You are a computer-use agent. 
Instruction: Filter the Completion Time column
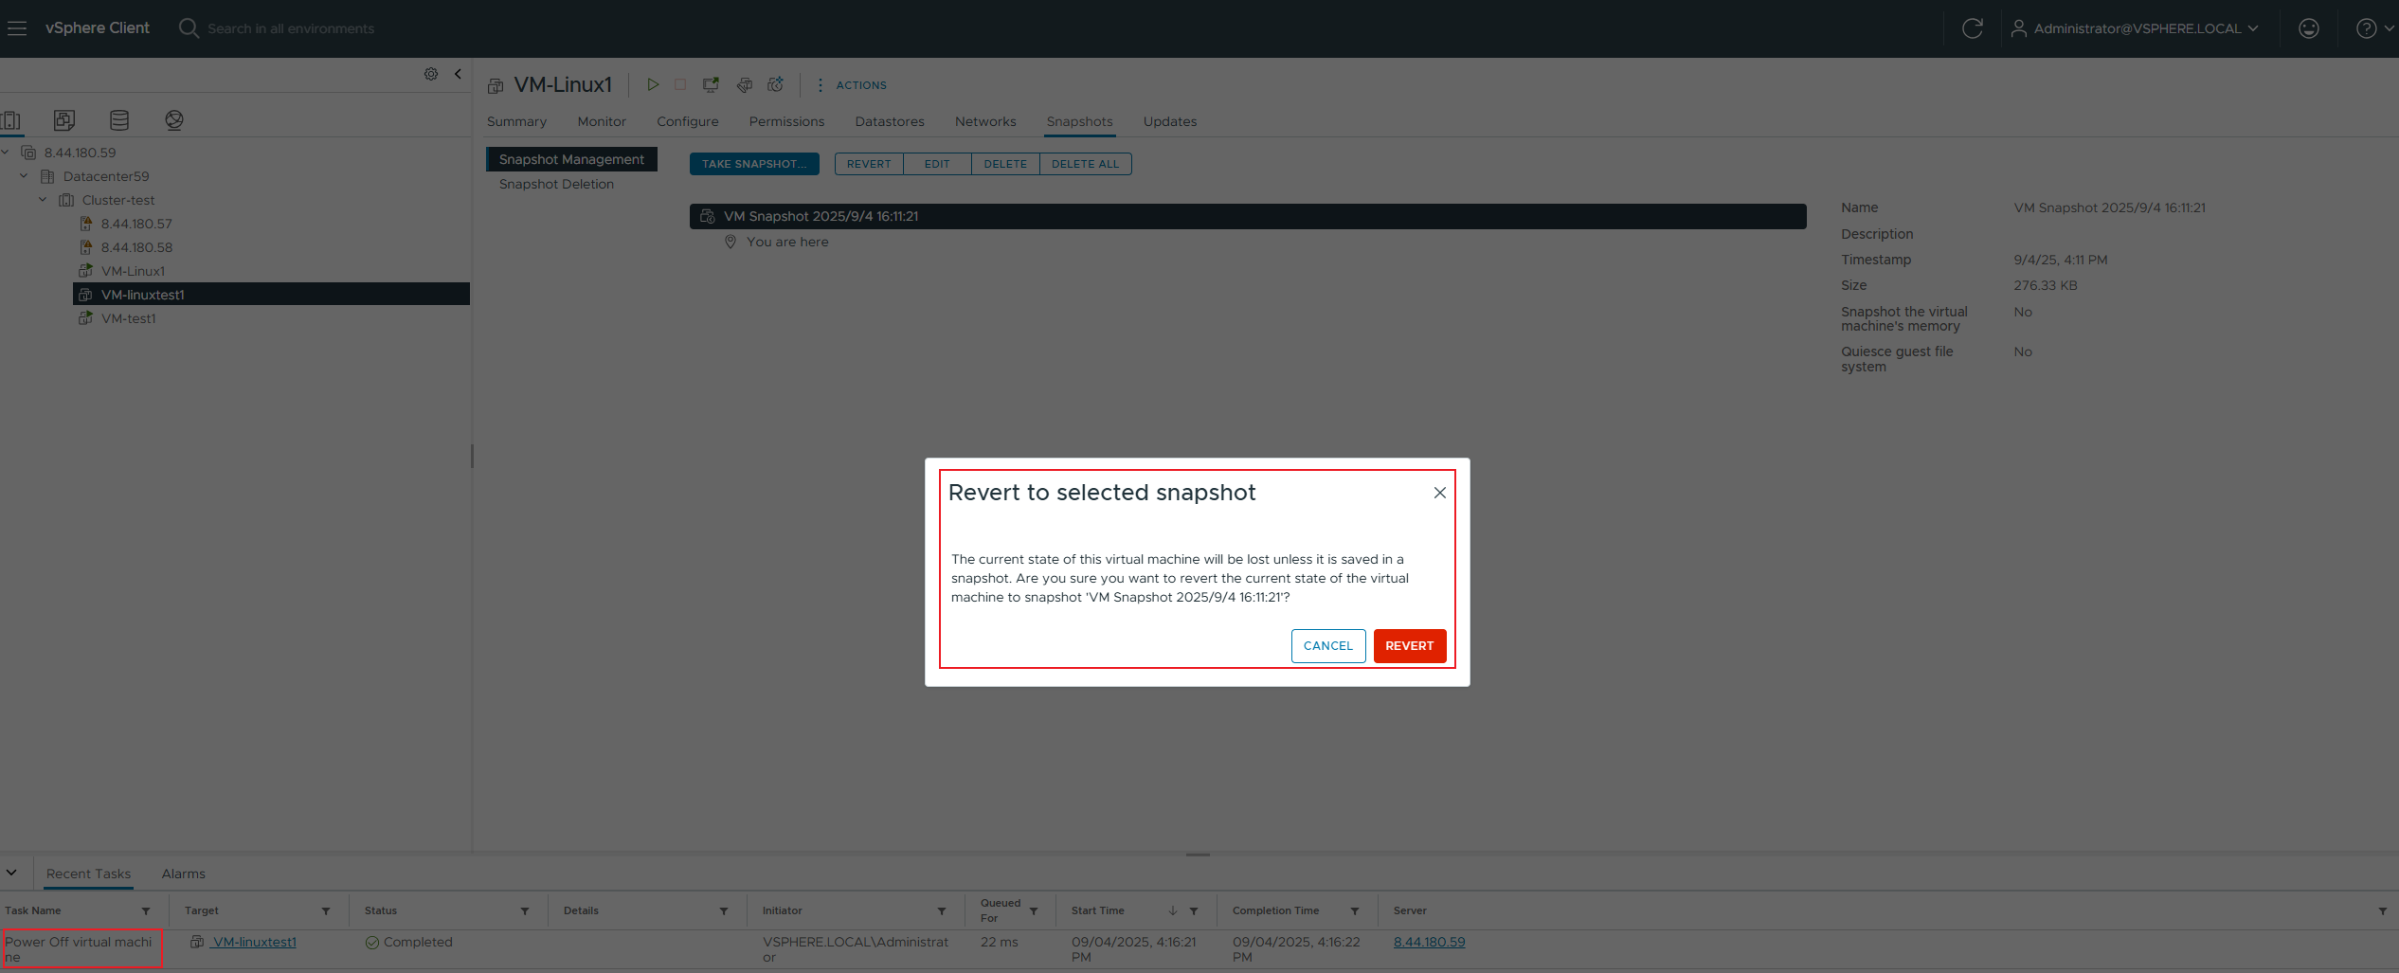point(1355,911)
